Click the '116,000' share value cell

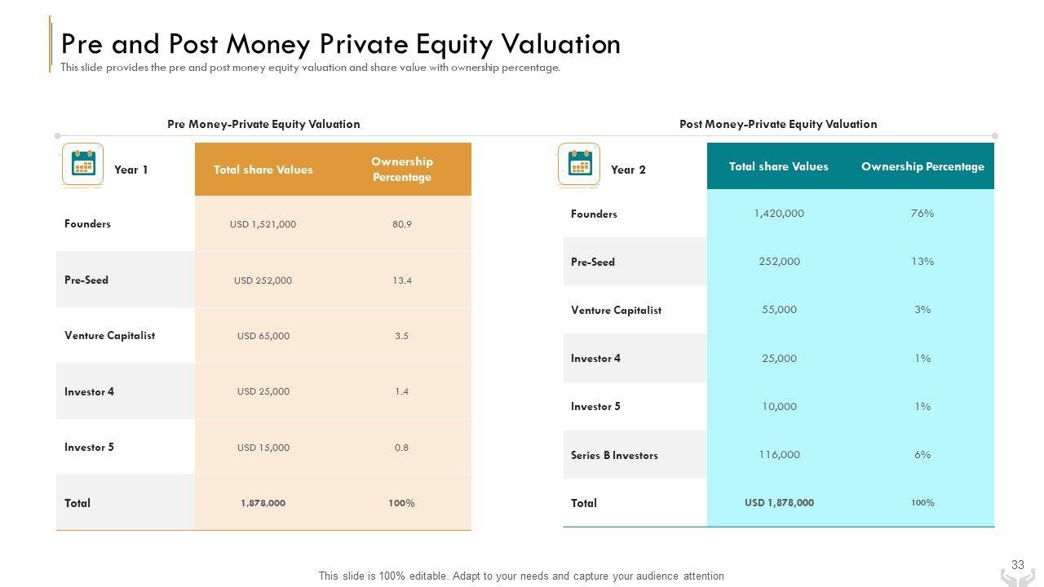click(779, 455)
